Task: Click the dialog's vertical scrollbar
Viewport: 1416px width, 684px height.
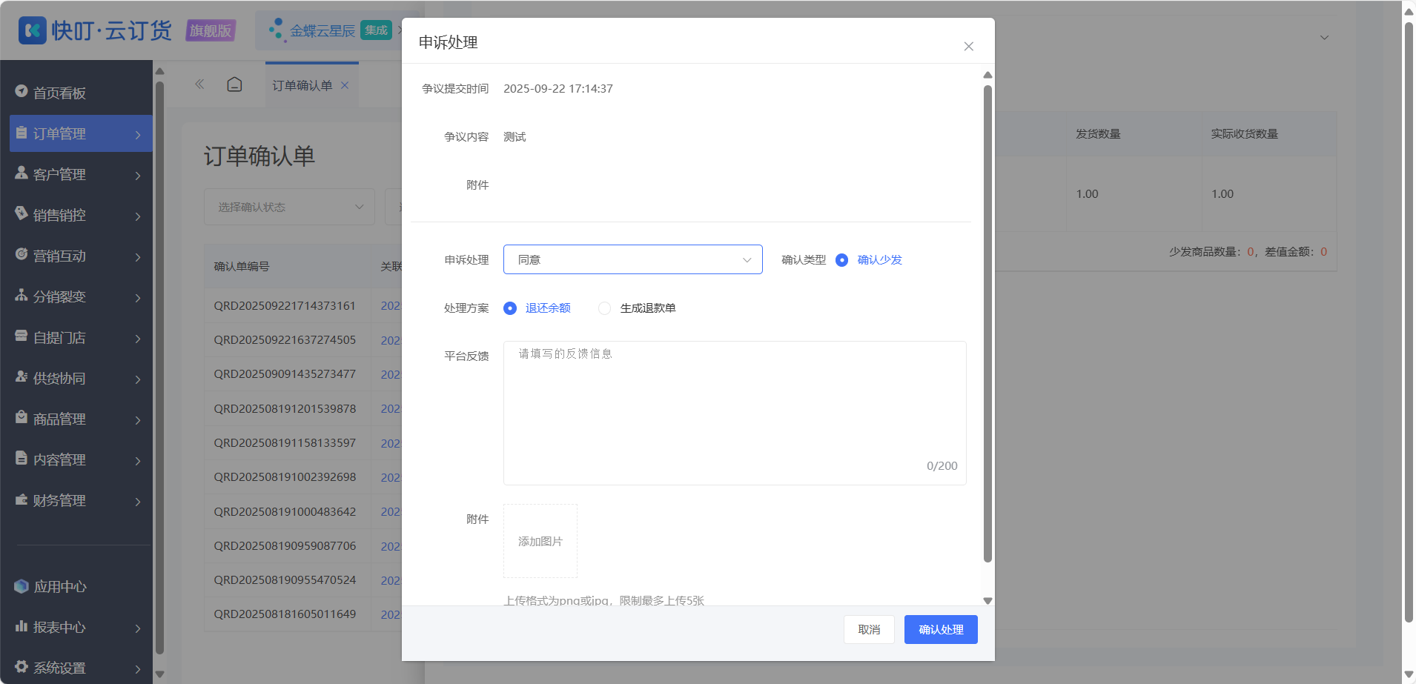Action: pyautogui.click(x=987, y=324)
